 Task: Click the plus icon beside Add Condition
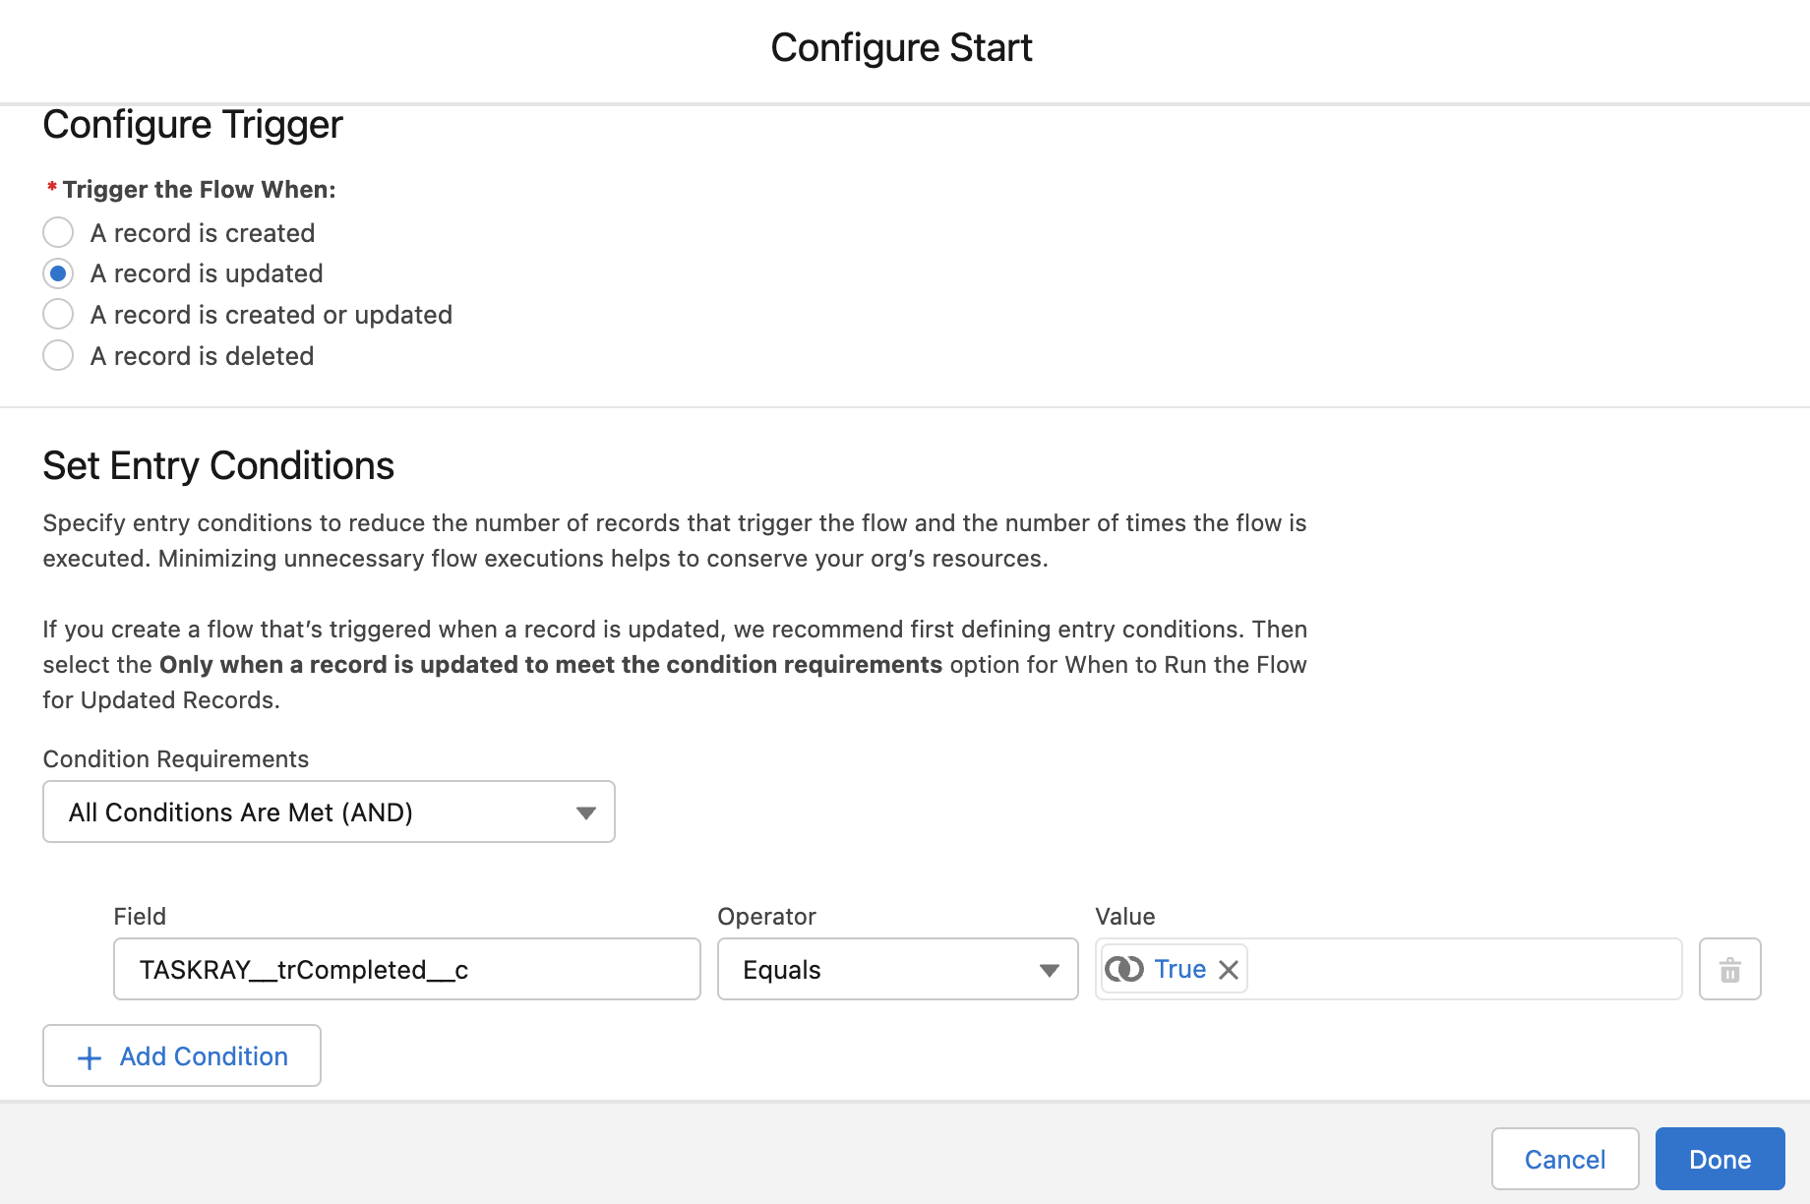[89, 1055]
